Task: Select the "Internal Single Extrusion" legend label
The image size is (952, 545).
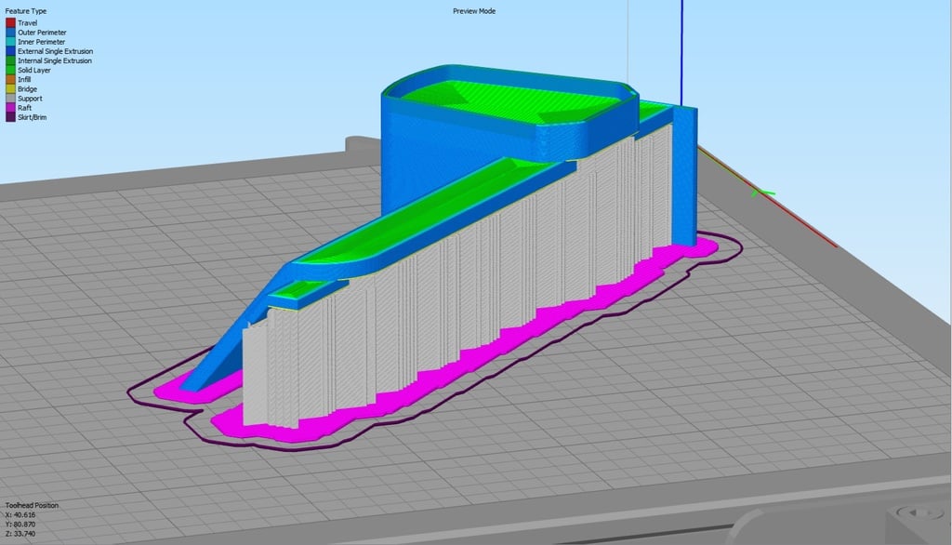Action: [x=55, y=60]
